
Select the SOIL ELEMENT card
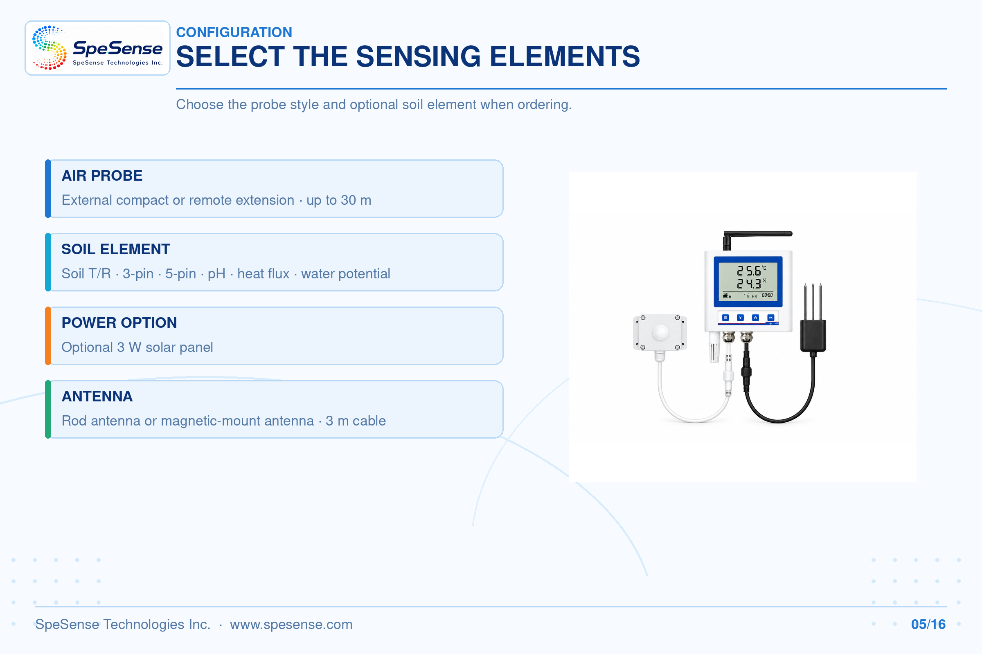click(x=274, y=262)
